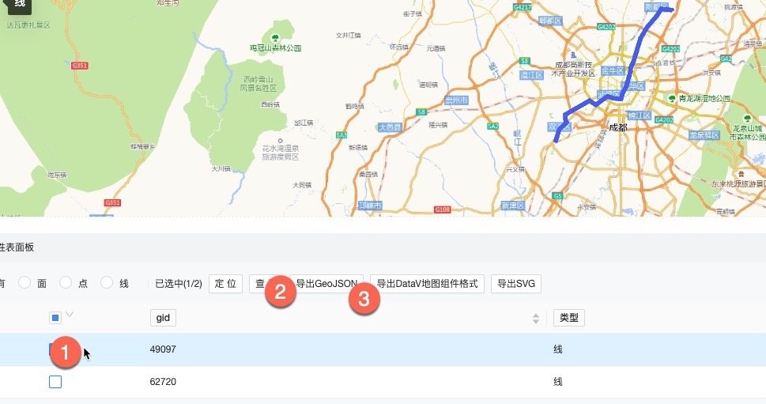
Task: Select the 线 radio button filter
Action: click(107, 283)
